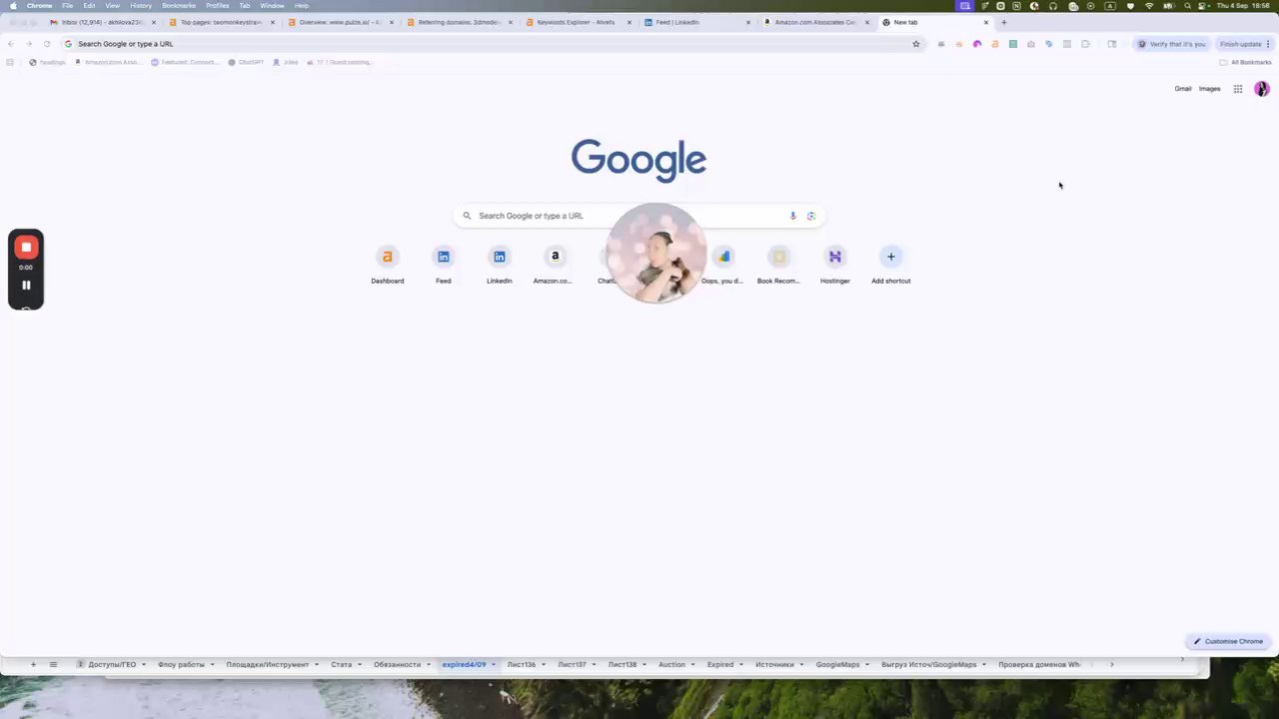Viewport: 1279px width, 719px height.
Task: Expand dropdown of Источники sheet tab
Action: coord(801,664)
